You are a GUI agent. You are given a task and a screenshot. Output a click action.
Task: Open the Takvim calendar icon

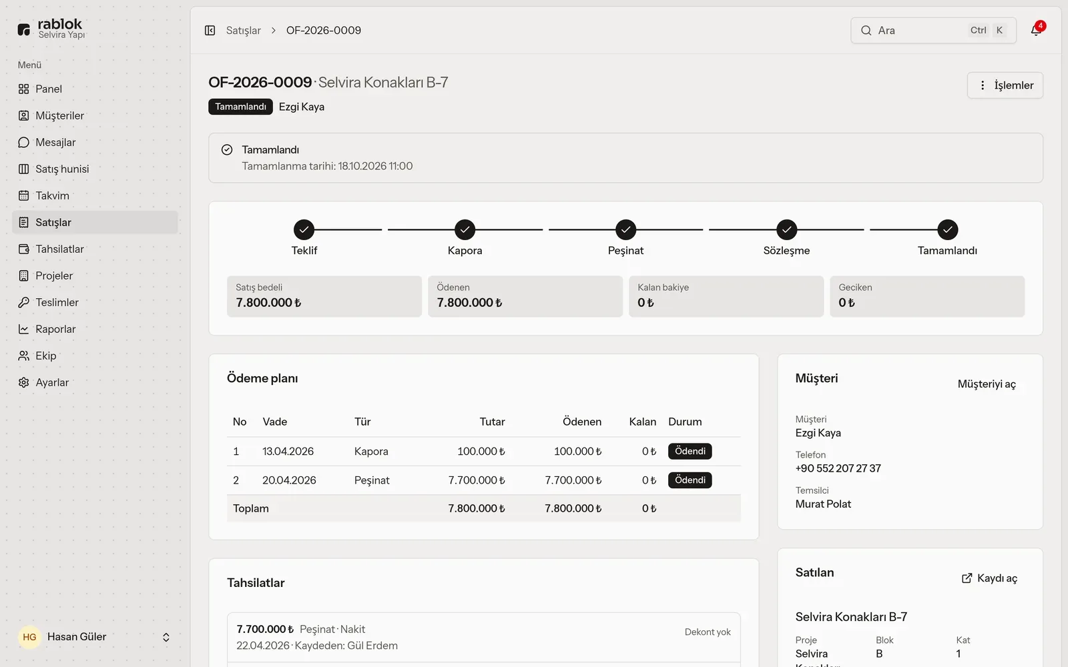pyautogui.click(x=24, y=195)
